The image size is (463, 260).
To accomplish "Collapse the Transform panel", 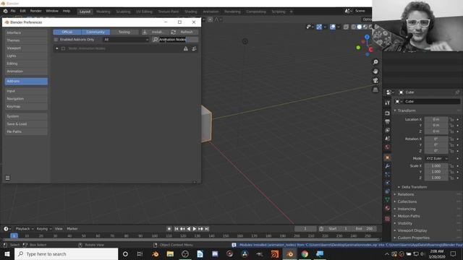I will tap(407, 110).
